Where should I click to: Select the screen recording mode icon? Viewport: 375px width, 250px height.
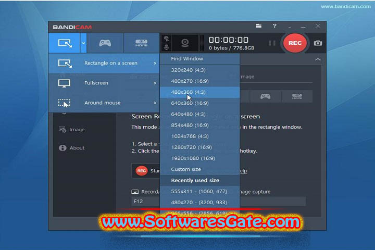coord(65,43)
